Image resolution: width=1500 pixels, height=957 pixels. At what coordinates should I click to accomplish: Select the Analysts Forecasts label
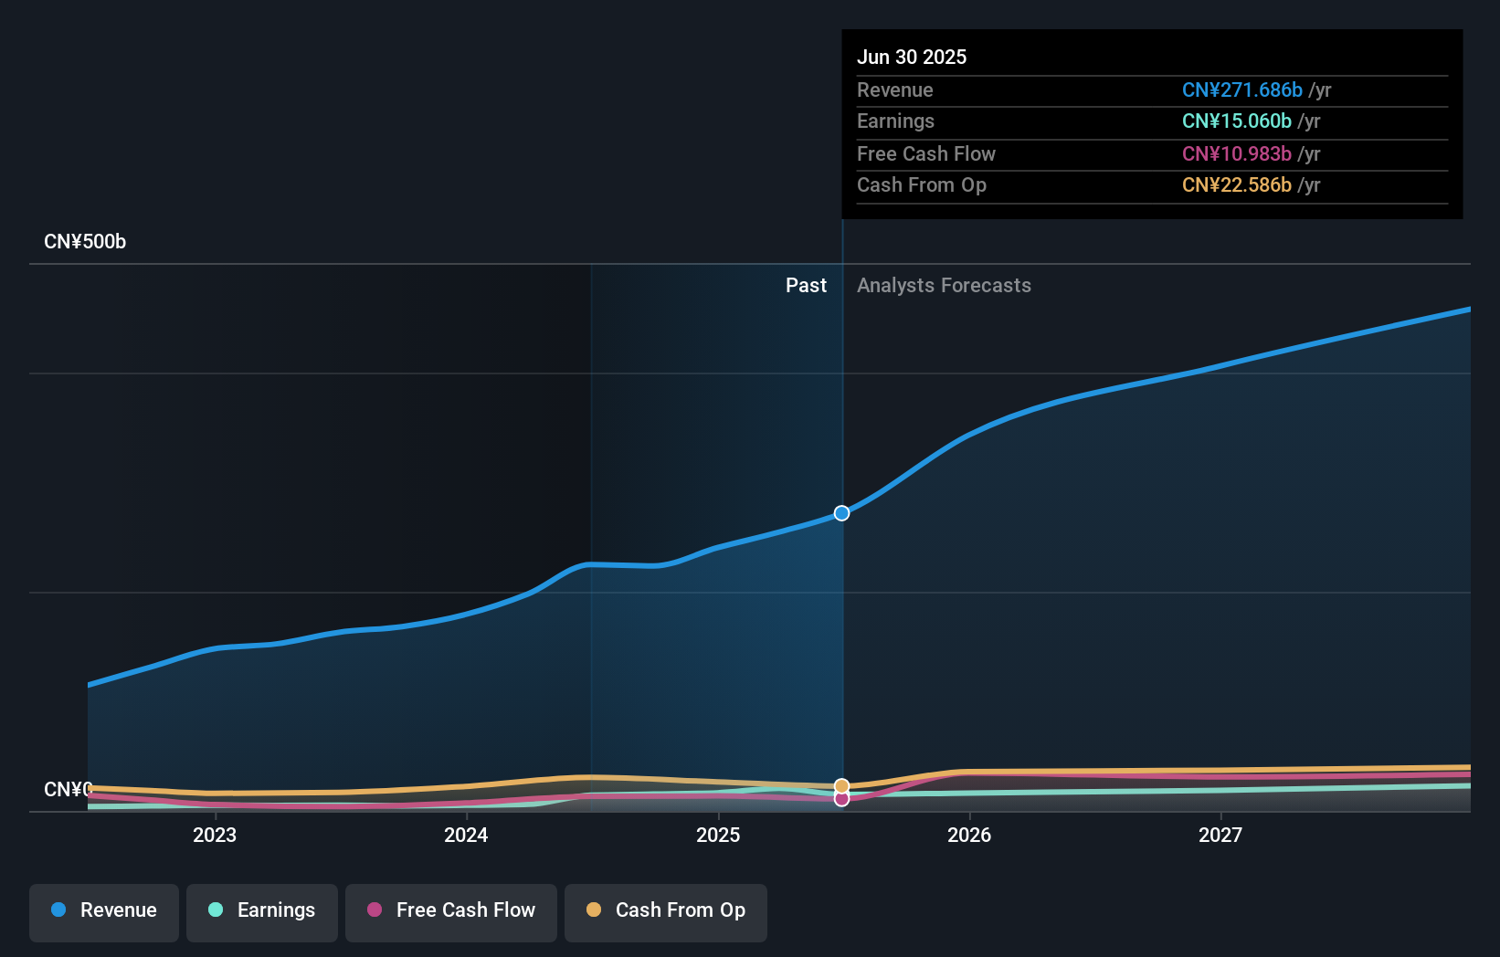tap(944, 285)
